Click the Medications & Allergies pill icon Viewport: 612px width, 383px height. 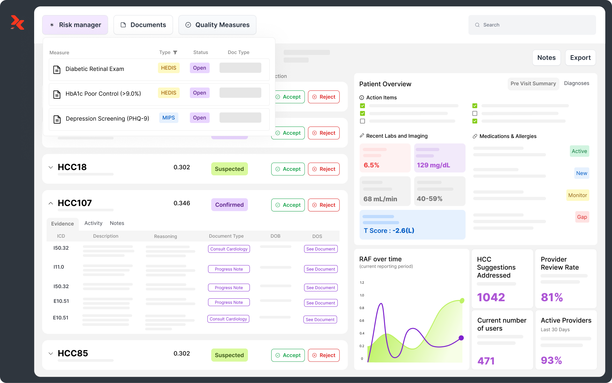click(x=475, y=136)
